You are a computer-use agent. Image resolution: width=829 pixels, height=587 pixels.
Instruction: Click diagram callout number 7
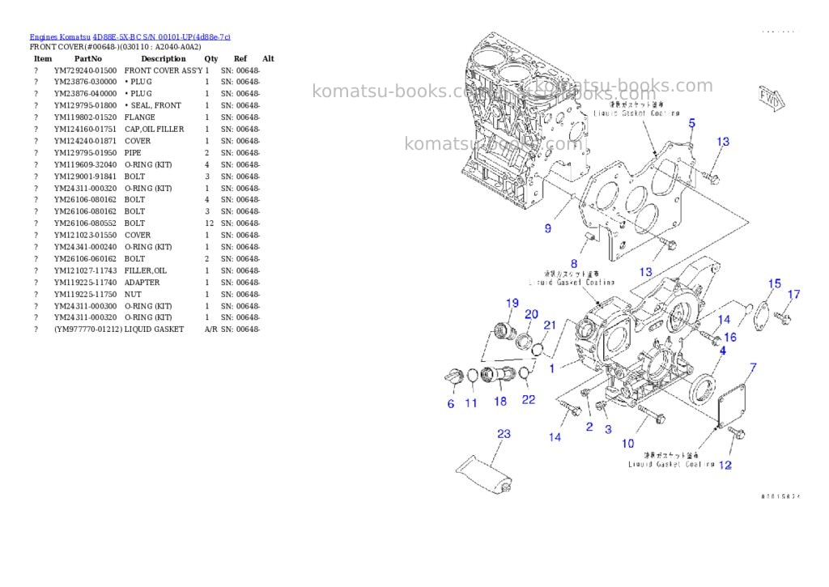point(753,368)
